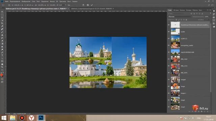Close the first document tab

(x=68, y=9)
